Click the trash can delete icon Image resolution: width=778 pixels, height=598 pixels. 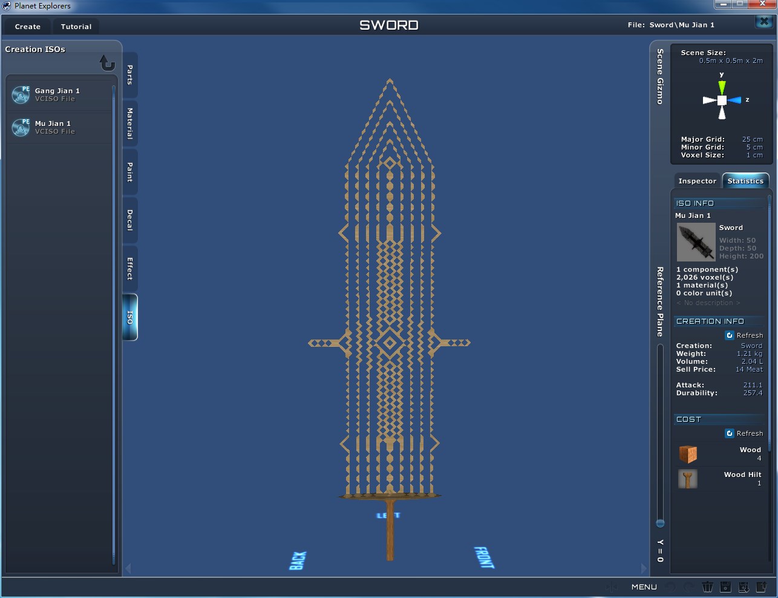[707, 586]
